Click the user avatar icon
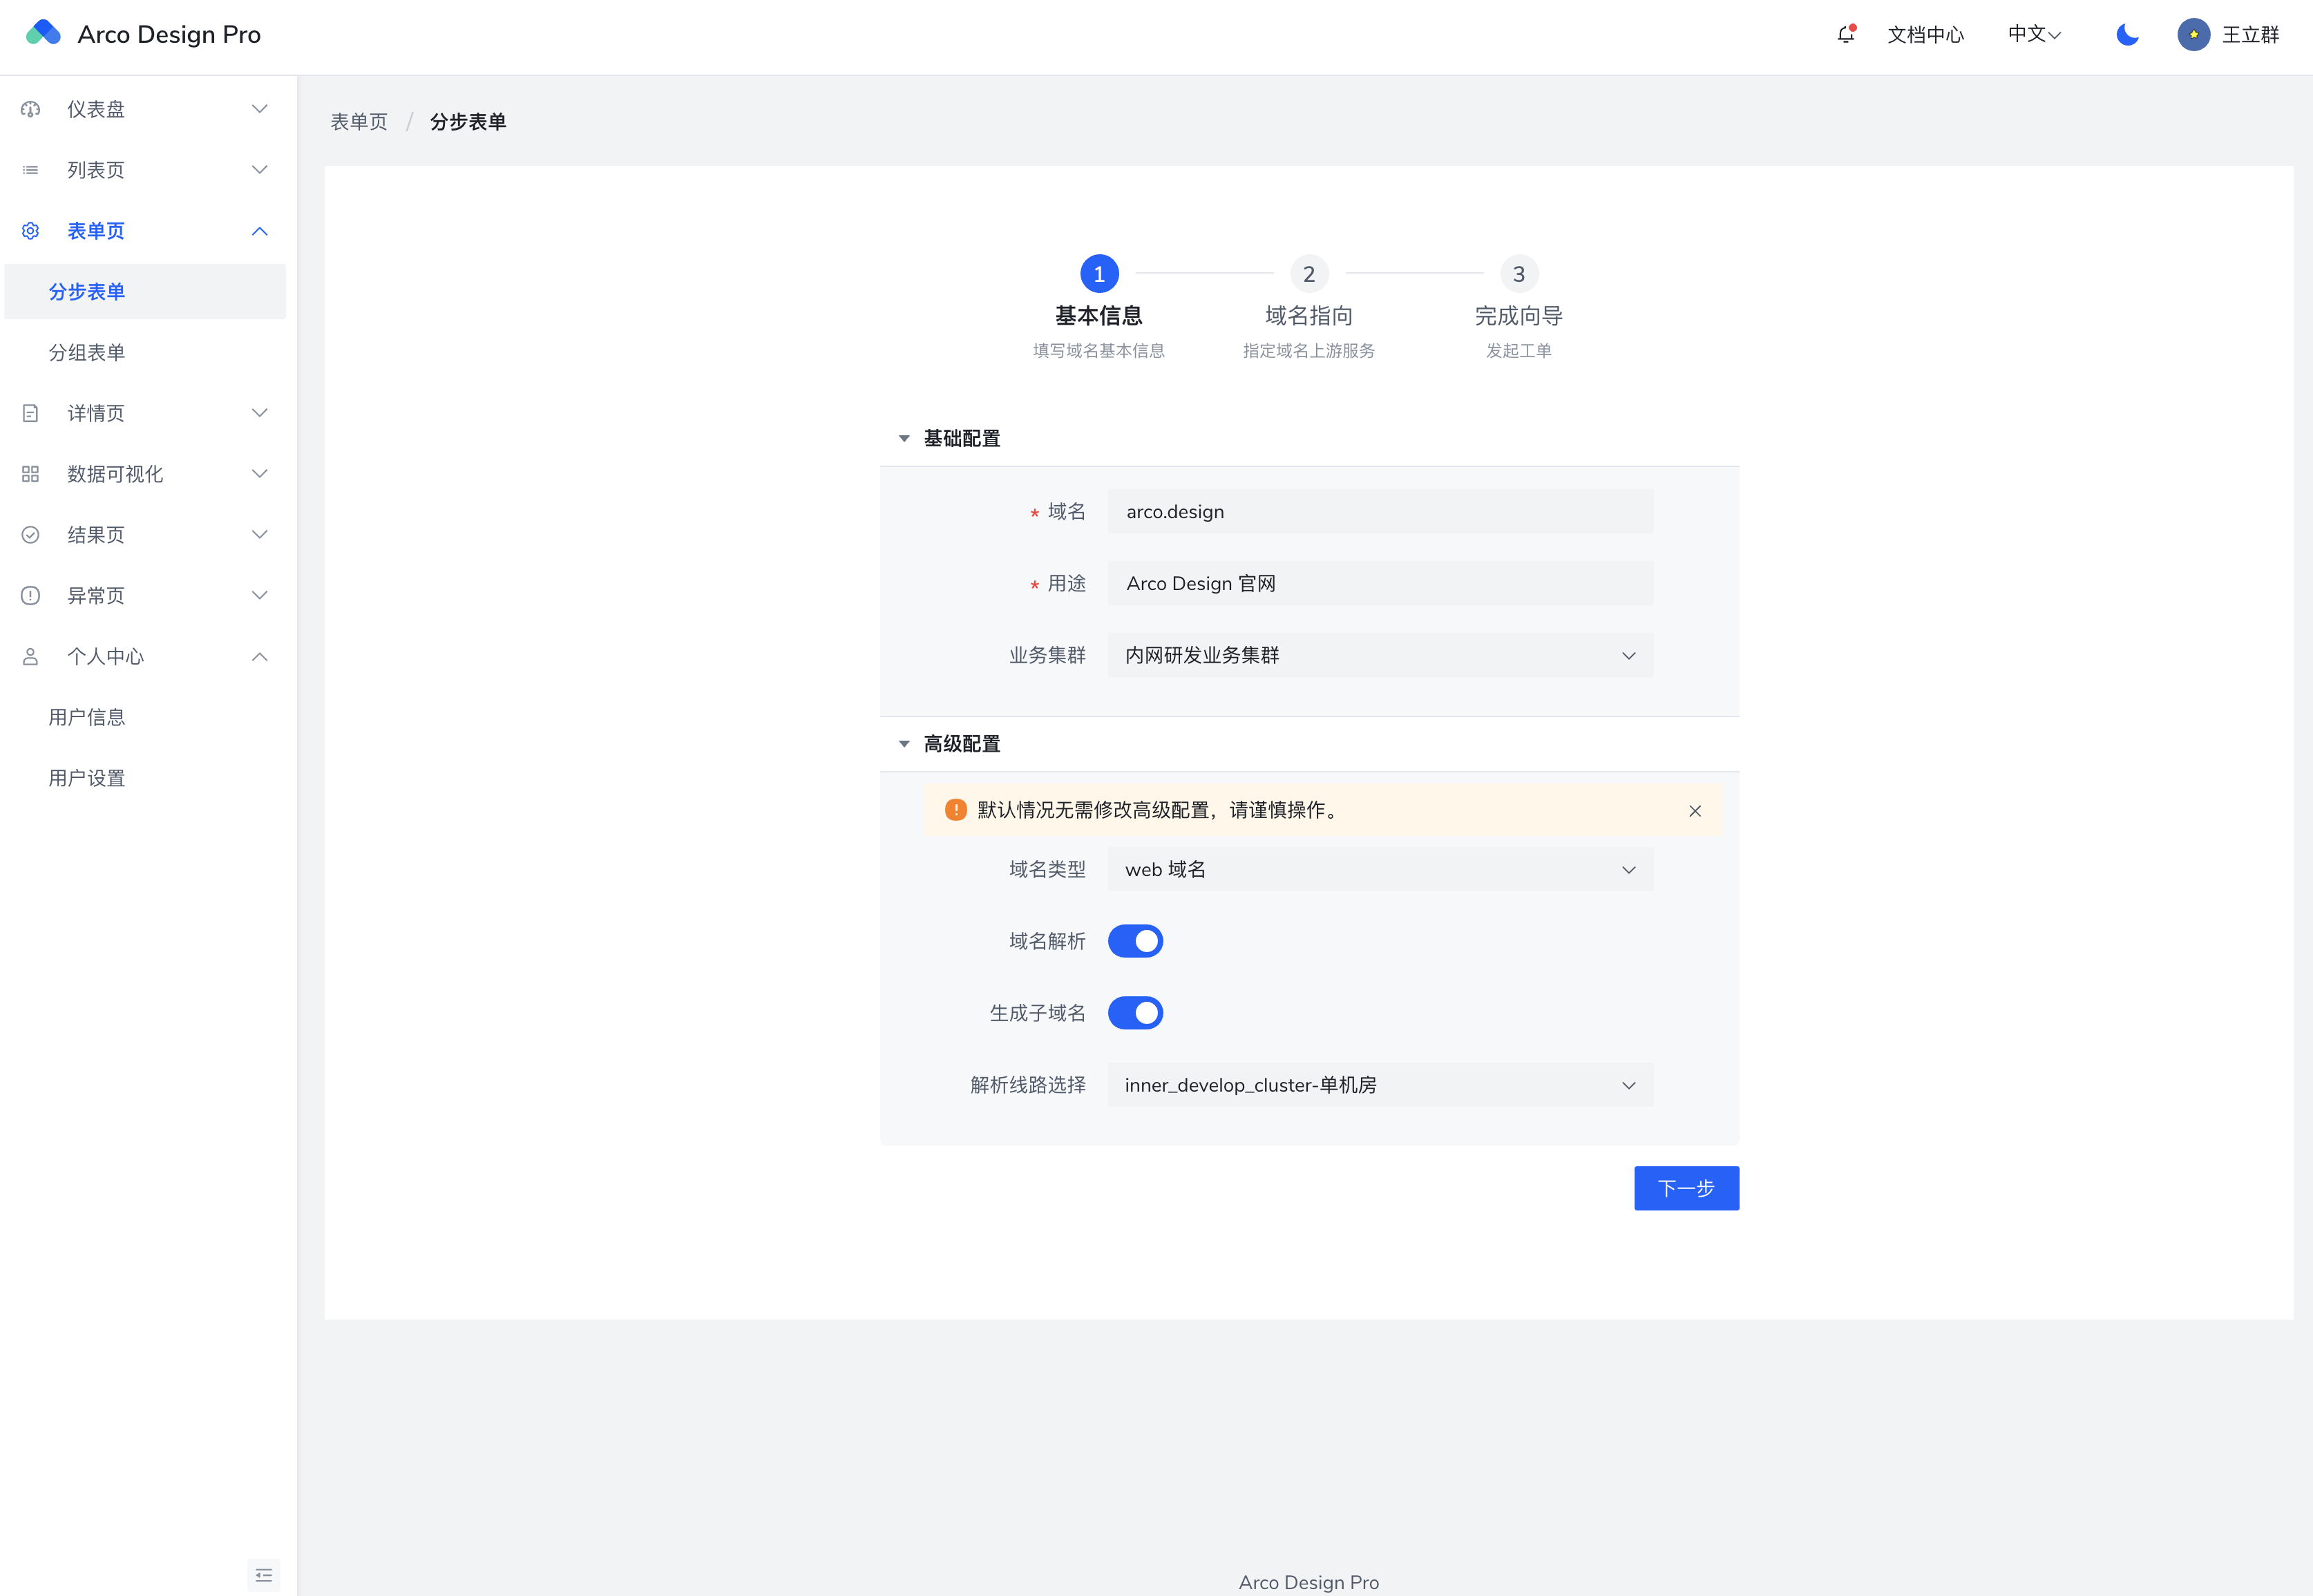 2193,35
